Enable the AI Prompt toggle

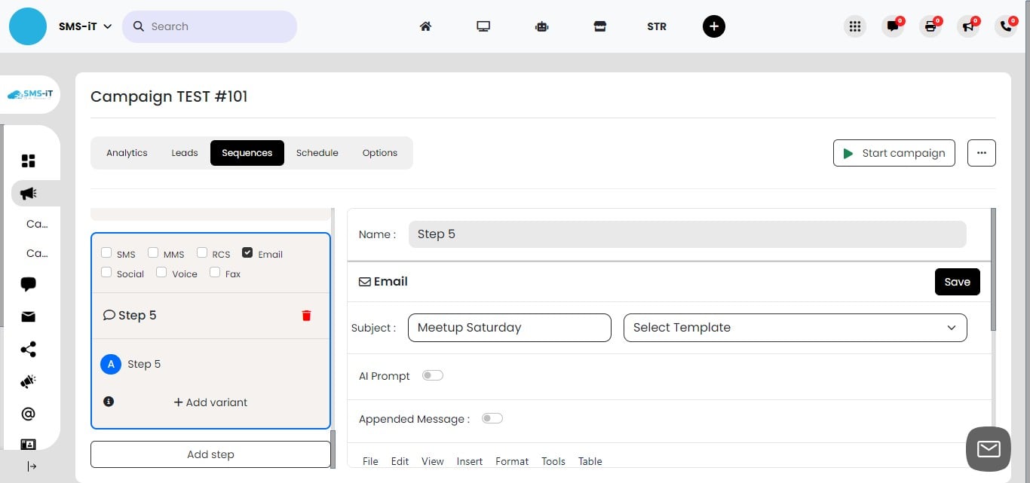pyautogui.click(x=432, y=374)
